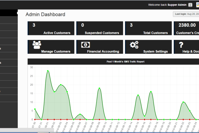The image size is (199, 133).
Task: Select the 20 SMS peak on 08-03
Action: [x=61, y=85]
